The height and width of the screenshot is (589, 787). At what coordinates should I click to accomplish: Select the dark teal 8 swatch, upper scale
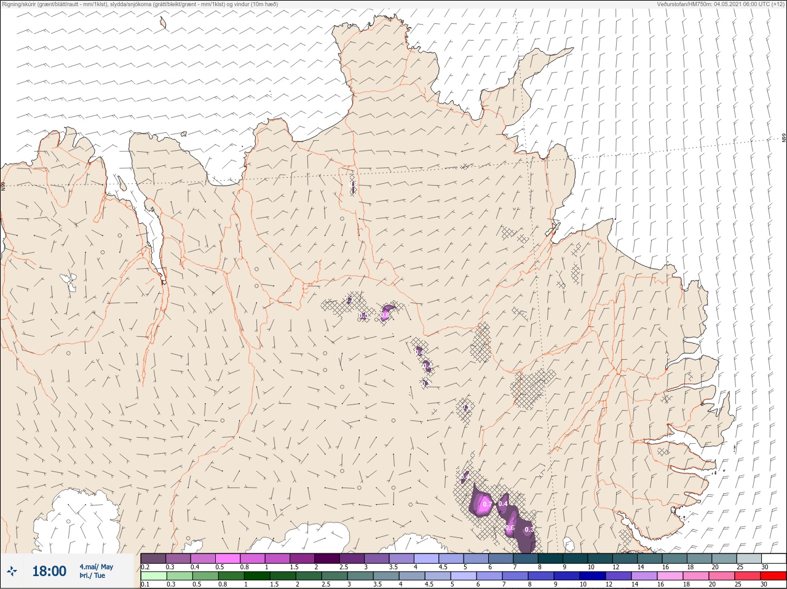click(x=552, y=559)
